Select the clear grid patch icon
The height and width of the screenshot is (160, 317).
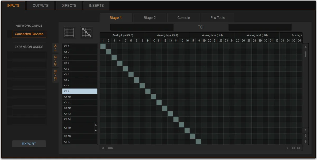pos(69,33)
